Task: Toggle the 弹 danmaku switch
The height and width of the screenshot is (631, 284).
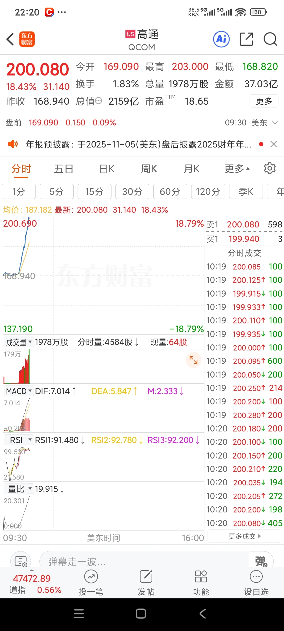Action: click(261, 561)
